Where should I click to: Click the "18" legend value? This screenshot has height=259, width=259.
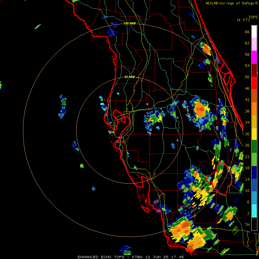247,168
